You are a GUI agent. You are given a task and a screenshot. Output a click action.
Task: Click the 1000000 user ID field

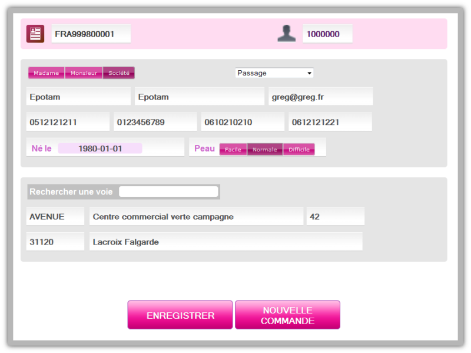click(327, 34)
